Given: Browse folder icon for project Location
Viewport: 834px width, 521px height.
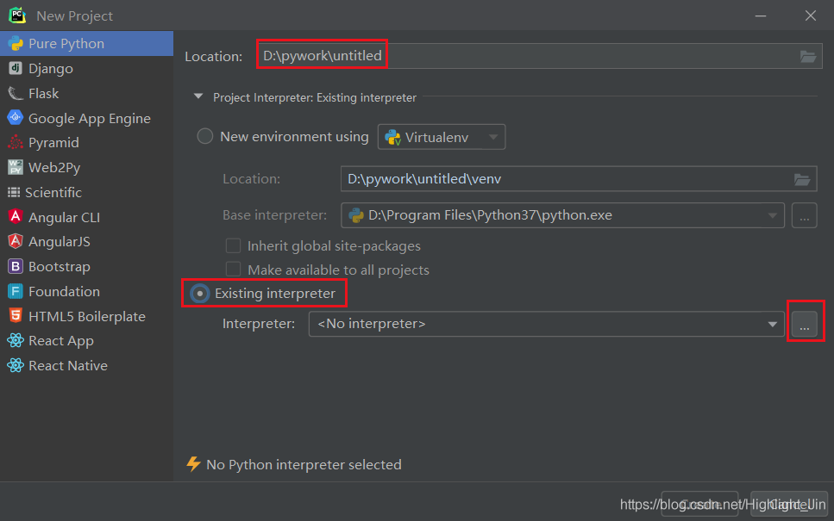Looking at the screenshot, I should pyautogui.click(x=807, y=56).
